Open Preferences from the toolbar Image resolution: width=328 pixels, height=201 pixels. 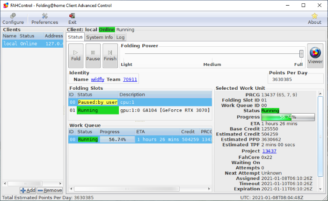[x=45, y=19]
